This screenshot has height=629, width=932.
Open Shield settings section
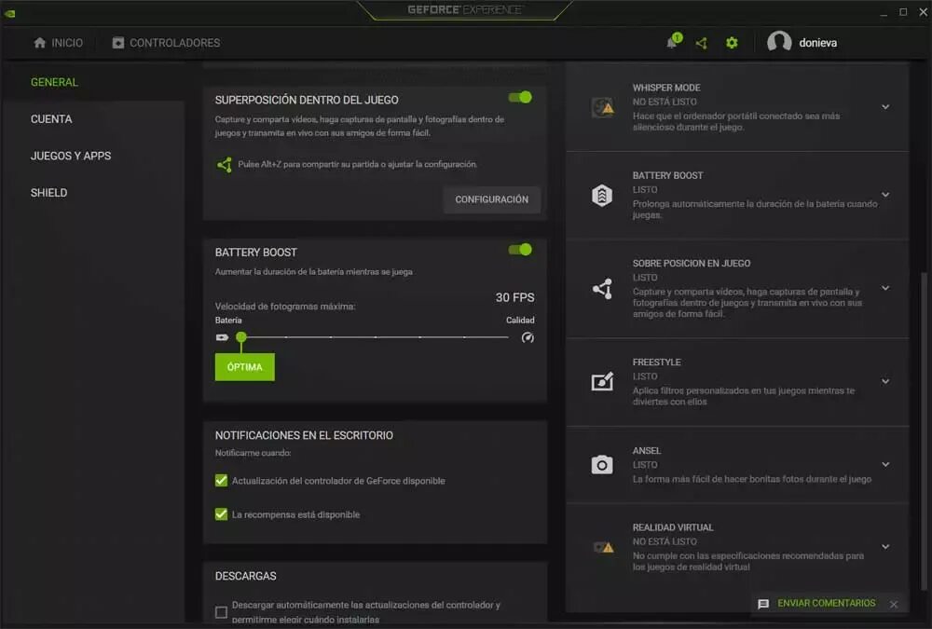coord(48,193)
